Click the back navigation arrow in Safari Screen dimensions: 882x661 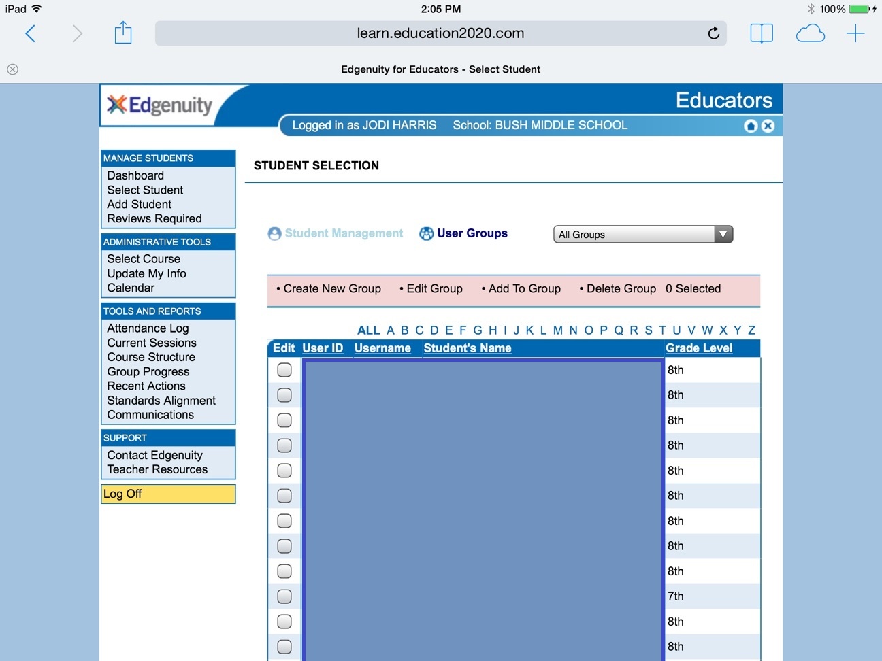(30, 33)
